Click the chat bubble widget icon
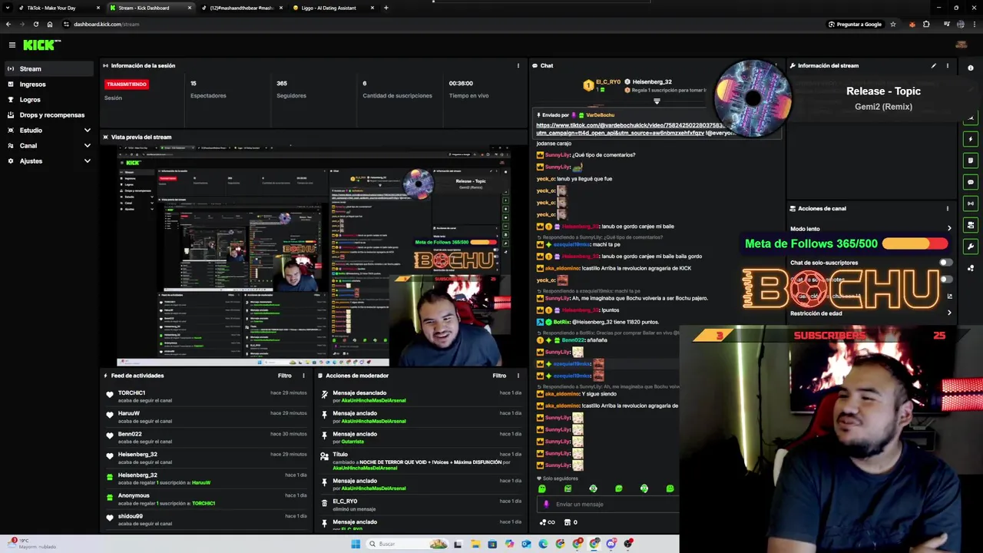 tap(971, 182)
